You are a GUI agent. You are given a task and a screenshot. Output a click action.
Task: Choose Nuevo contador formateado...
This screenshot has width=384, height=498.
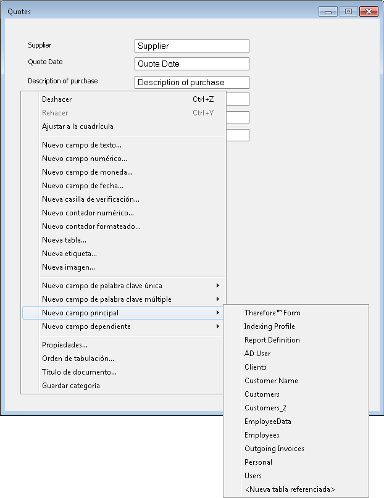(124, 226)
